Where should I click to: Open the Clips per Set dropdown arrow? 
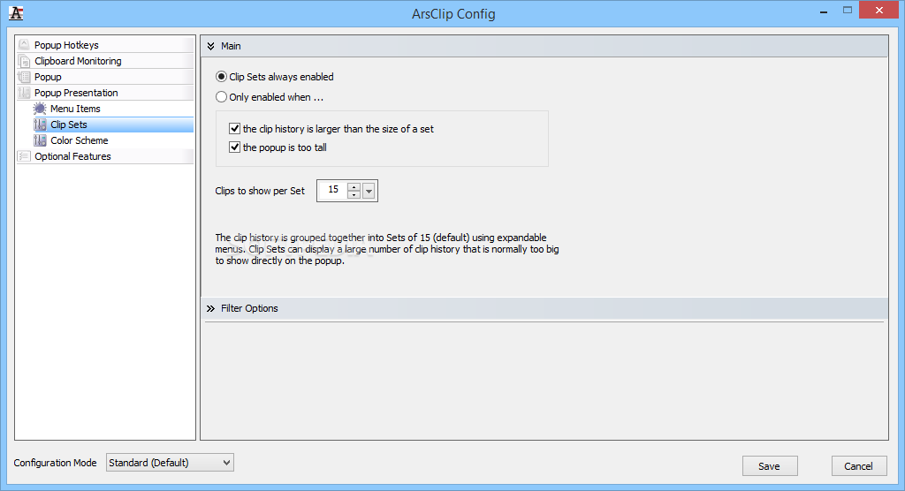[x=369, y=191]
